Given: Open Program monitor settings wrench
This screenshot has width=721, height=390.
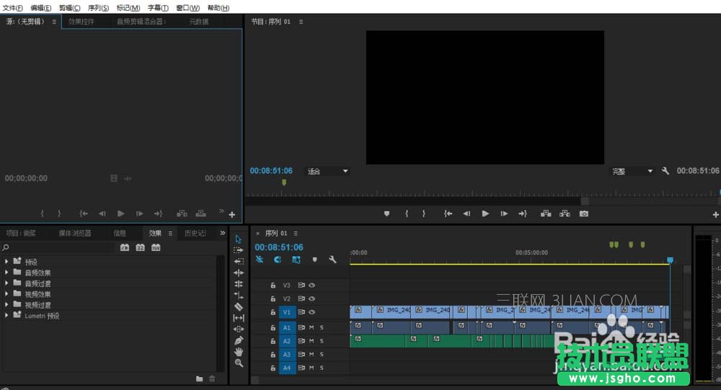Looking at the screenshot, I should pyautogui.click(x=665, y=171).
